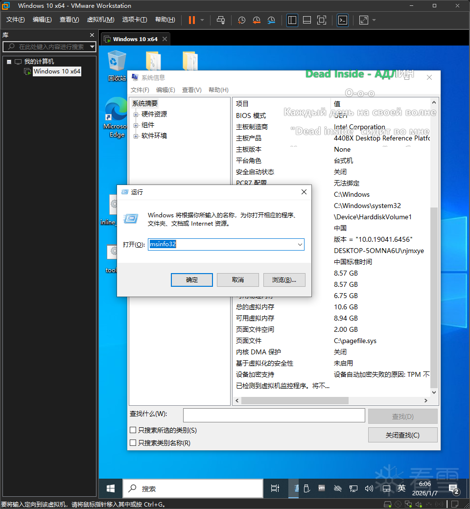Open the Windows Start menu
The height and width of the screenshot is (509, 470).
111,488
